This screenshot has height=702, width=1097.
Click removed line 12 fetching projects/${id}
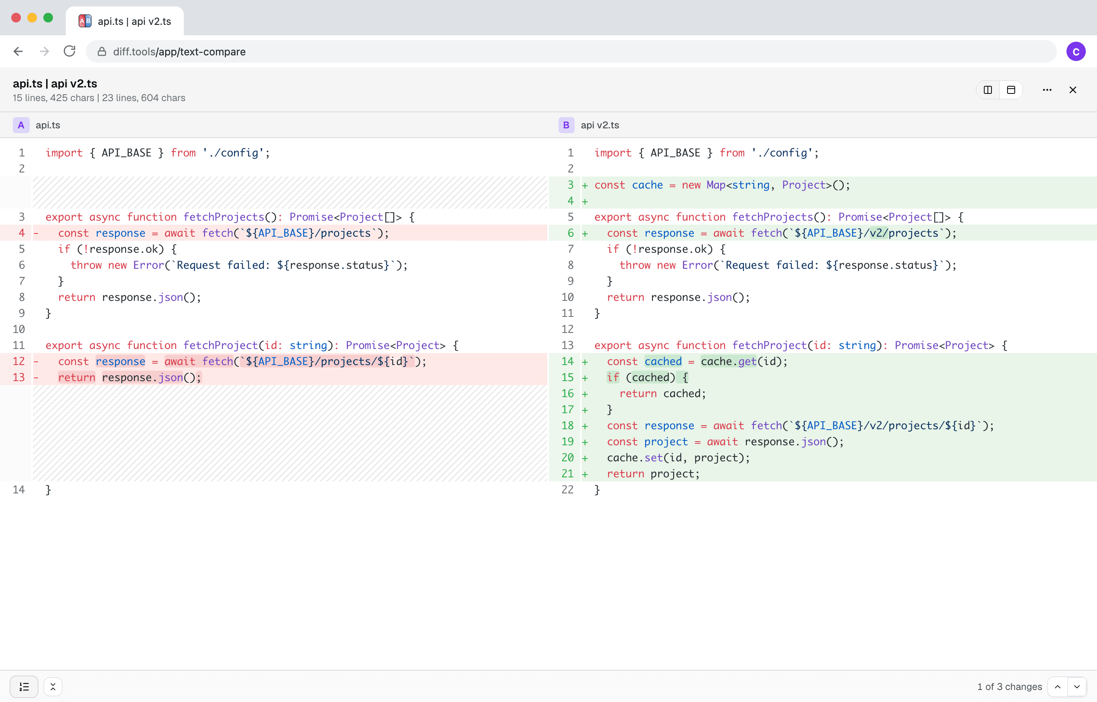[274, 361]
